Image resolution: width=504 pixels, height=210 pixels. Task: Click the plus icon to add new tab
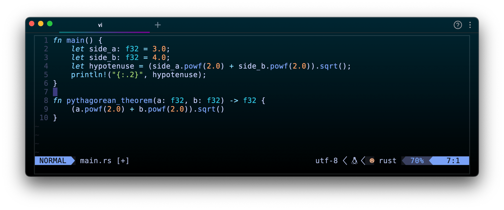pos(158,25)
